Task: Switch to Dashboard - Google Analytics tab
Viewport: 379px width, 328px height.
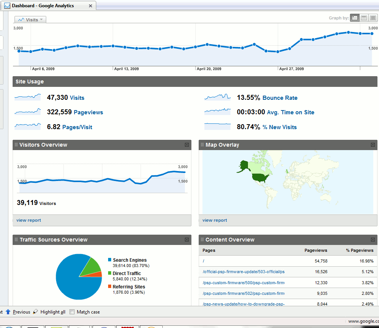Action: (48, 6)
